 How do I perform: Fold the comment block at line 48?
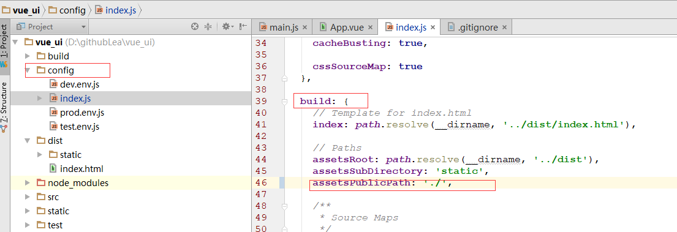(284, 206)
